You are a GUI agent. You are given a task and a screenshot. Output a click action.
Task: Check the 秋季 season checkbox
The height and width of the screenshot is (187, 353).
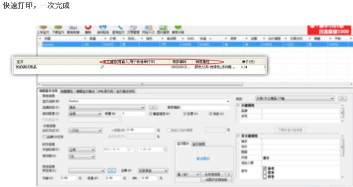pos(265,177)
